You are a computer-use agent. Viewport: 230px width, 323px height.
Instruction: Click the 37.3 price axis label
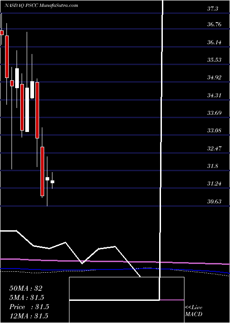213,9
